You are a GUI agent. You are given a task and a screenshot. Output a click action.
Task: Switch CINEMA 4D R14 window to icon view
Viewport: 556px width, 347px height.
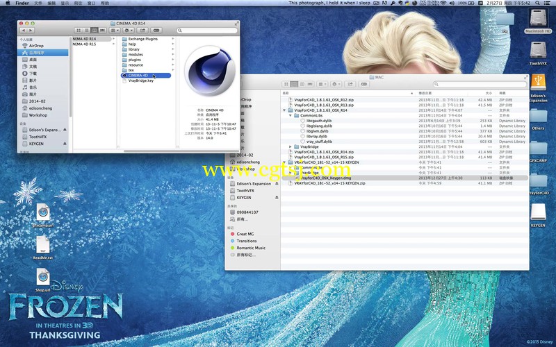tap(79, 31)
